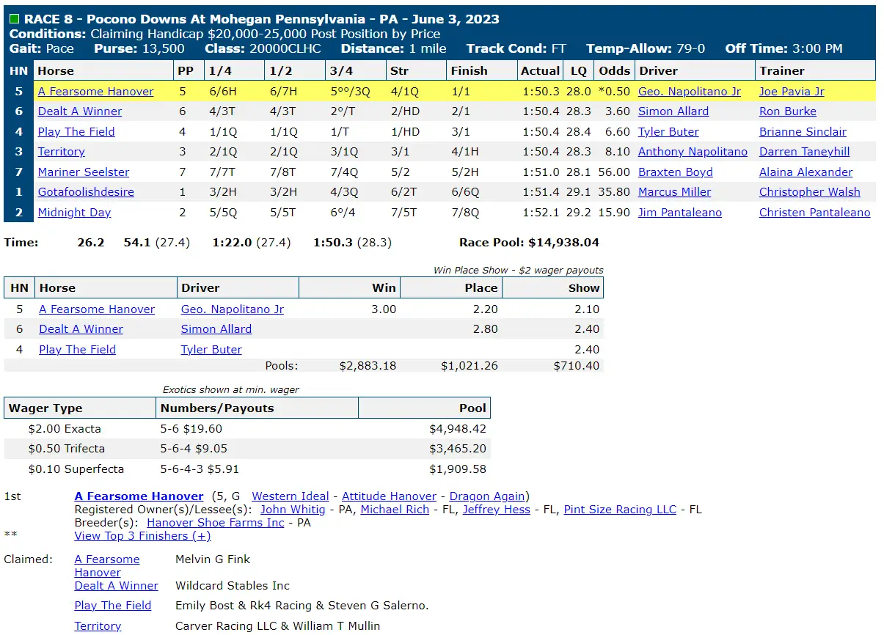The image size is (884, 635).
Task: Open owner John Whitig link
Action: point(293,510)
